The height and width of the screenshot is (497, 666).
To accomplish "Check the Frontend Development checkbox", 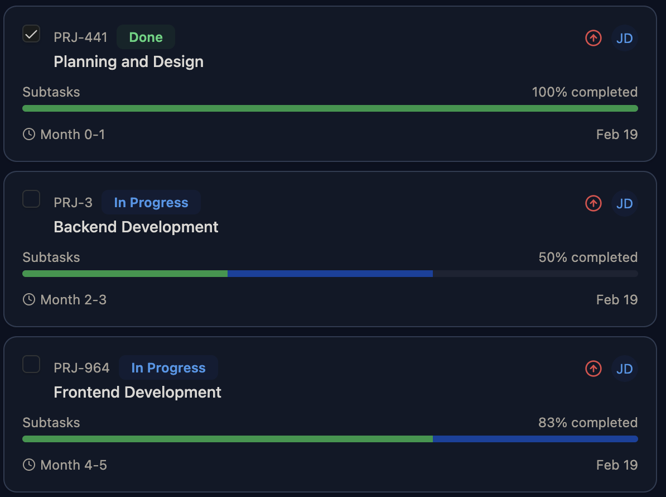I will point(31,364).
